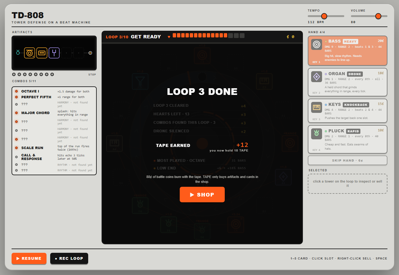Click the +12 tape earned value
This screenshot has width=399, height=275.
242,145
